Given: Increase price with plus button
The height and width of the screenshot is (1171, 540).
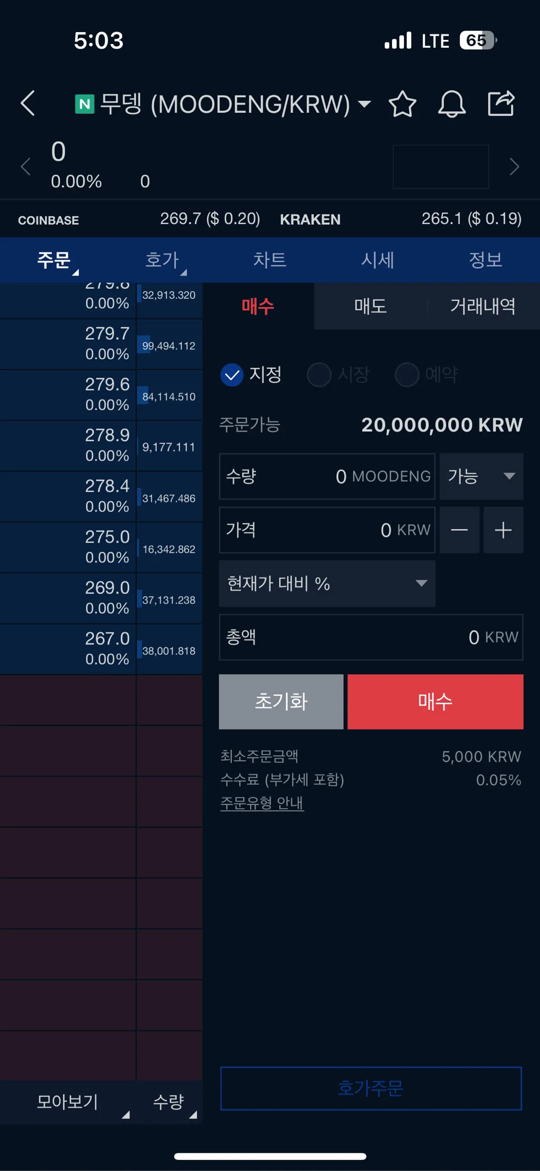Looking at the screenshot, I should click(503, 530).
